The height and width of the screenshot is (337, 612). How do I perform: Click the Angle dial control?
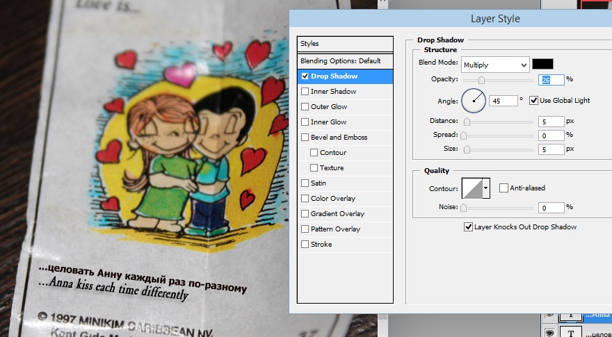coord(474,101)
